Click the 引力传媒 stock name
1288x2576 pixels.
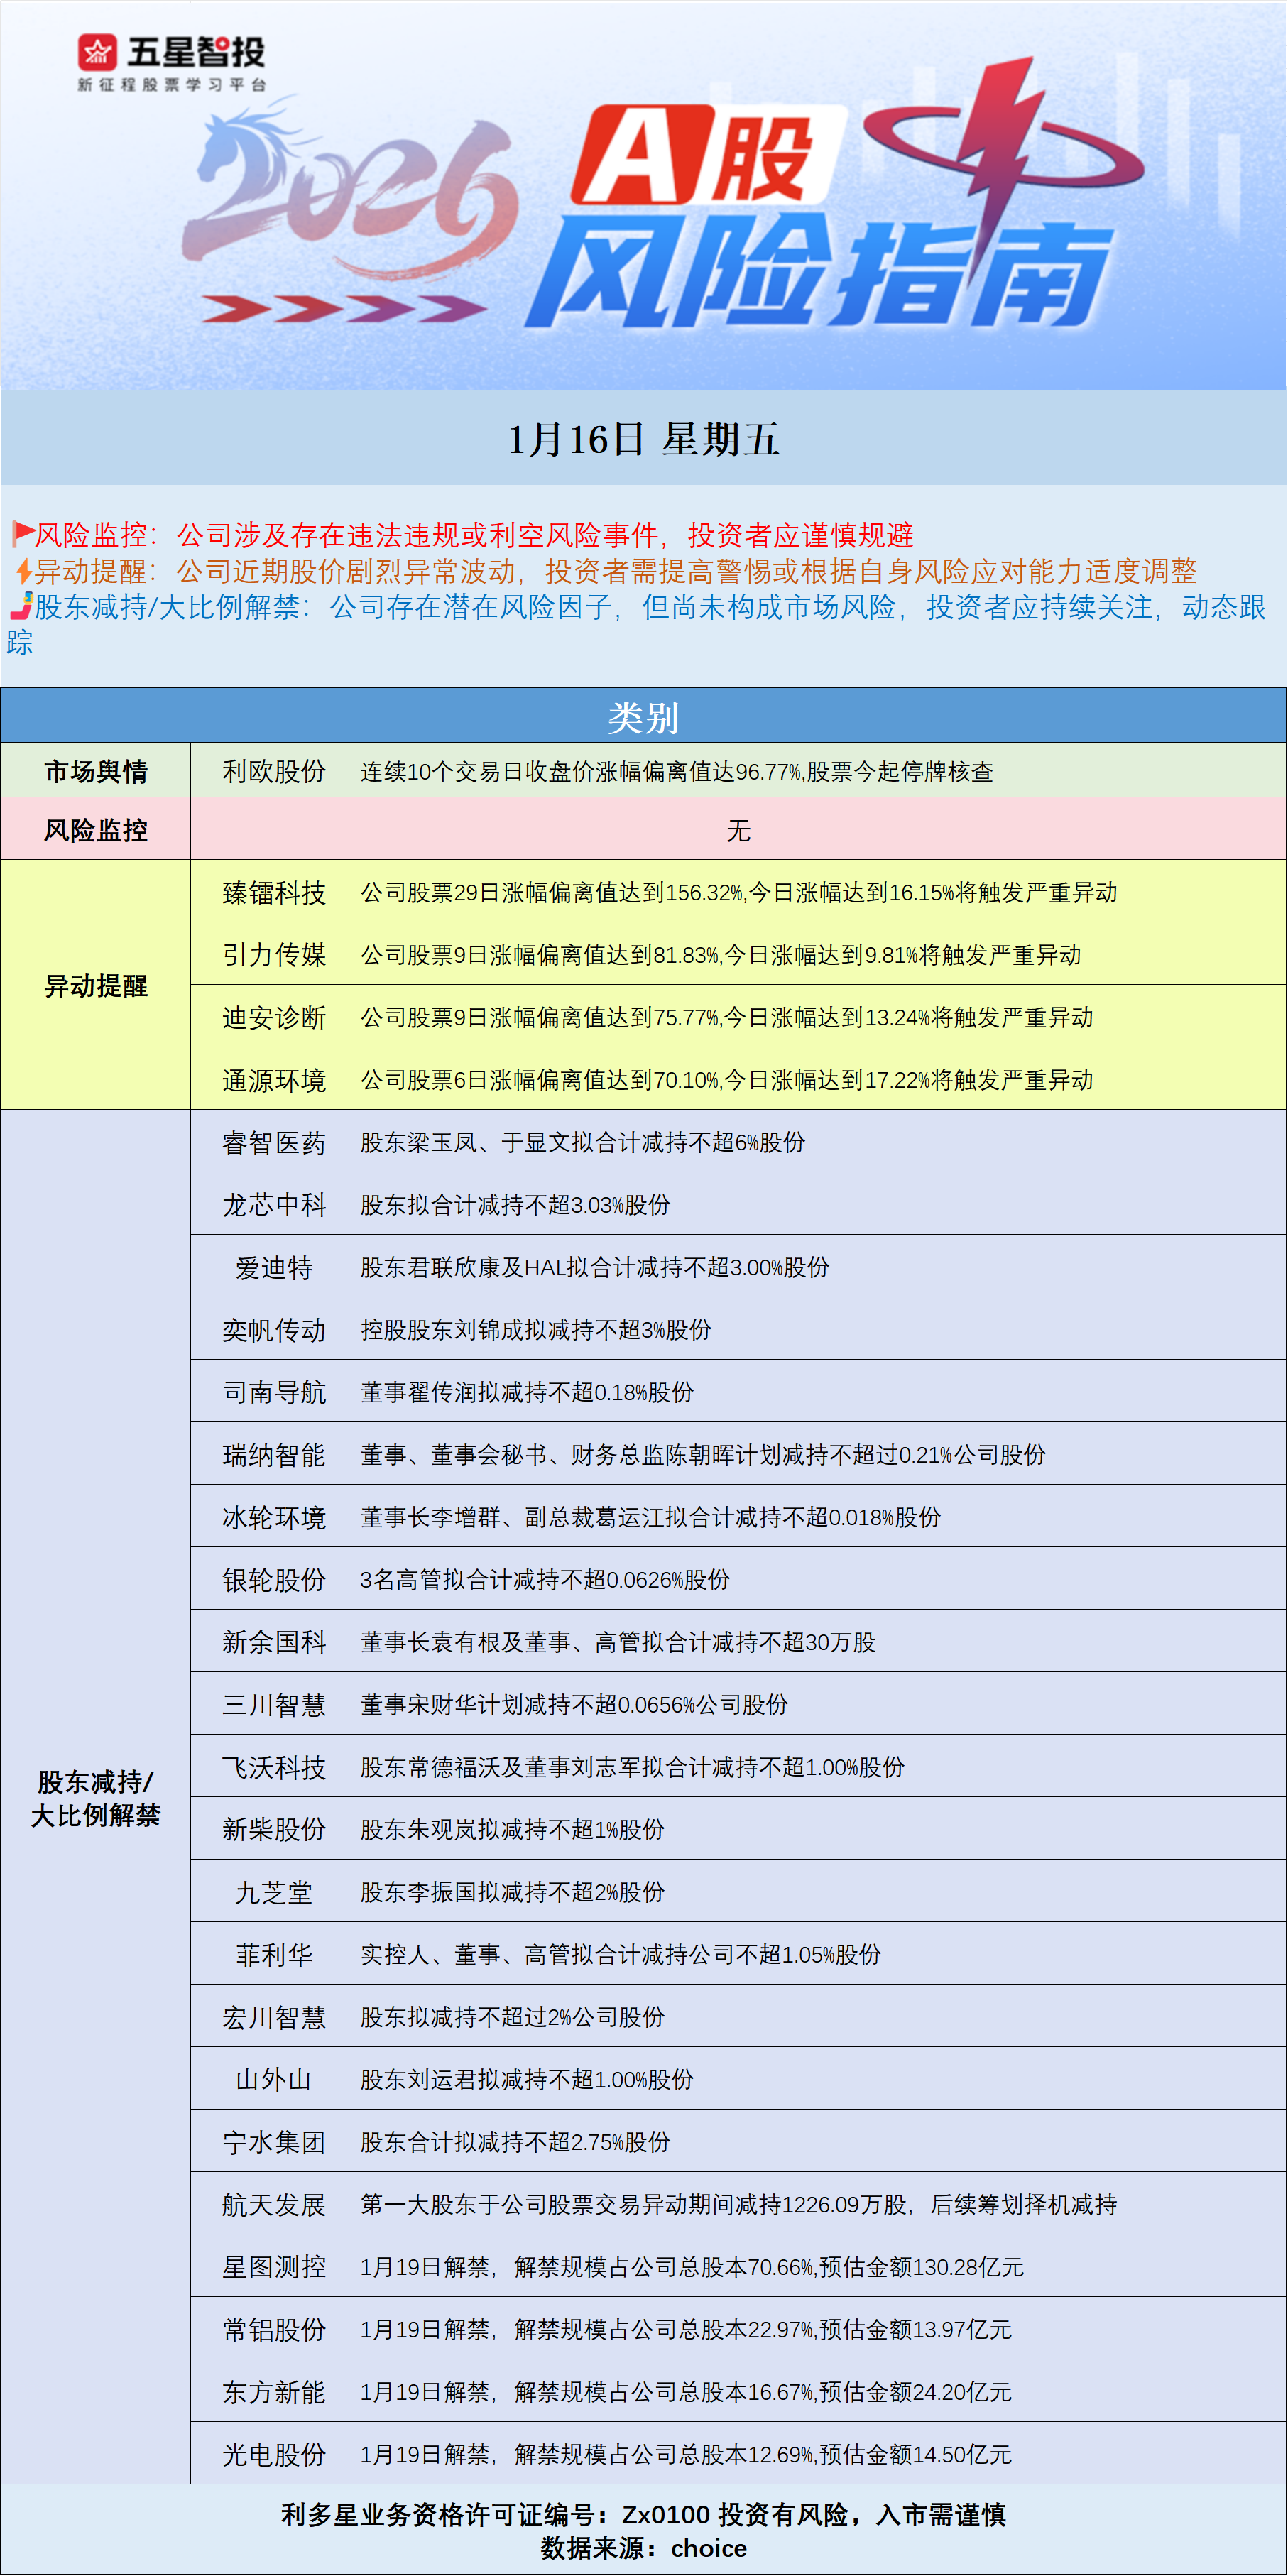click(274, 955)
